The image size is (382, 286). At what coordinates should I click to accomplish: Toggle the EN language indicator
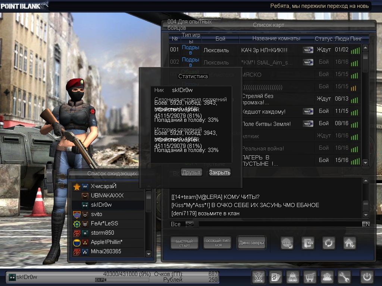(x=366, y=224)
